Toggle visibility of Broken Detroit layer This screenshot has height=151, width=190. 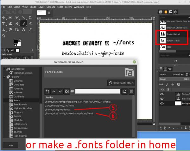(x=162, y=99)
